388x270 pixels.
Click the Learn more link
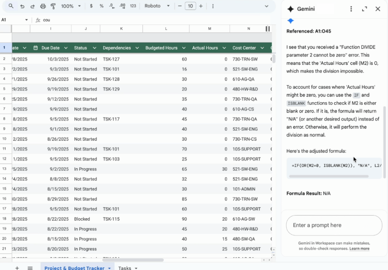click(x=359, y=248)
